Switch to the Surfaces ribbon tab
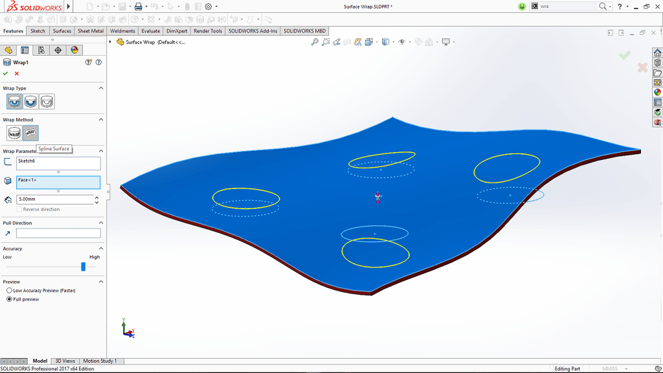 coord(62,30)
